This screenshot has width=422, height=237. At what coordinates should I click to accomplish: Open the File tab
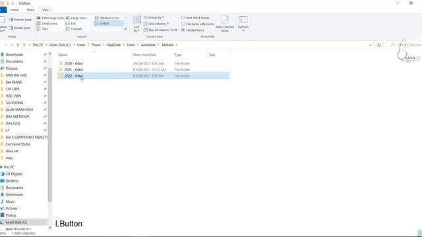tap(3, 10)
